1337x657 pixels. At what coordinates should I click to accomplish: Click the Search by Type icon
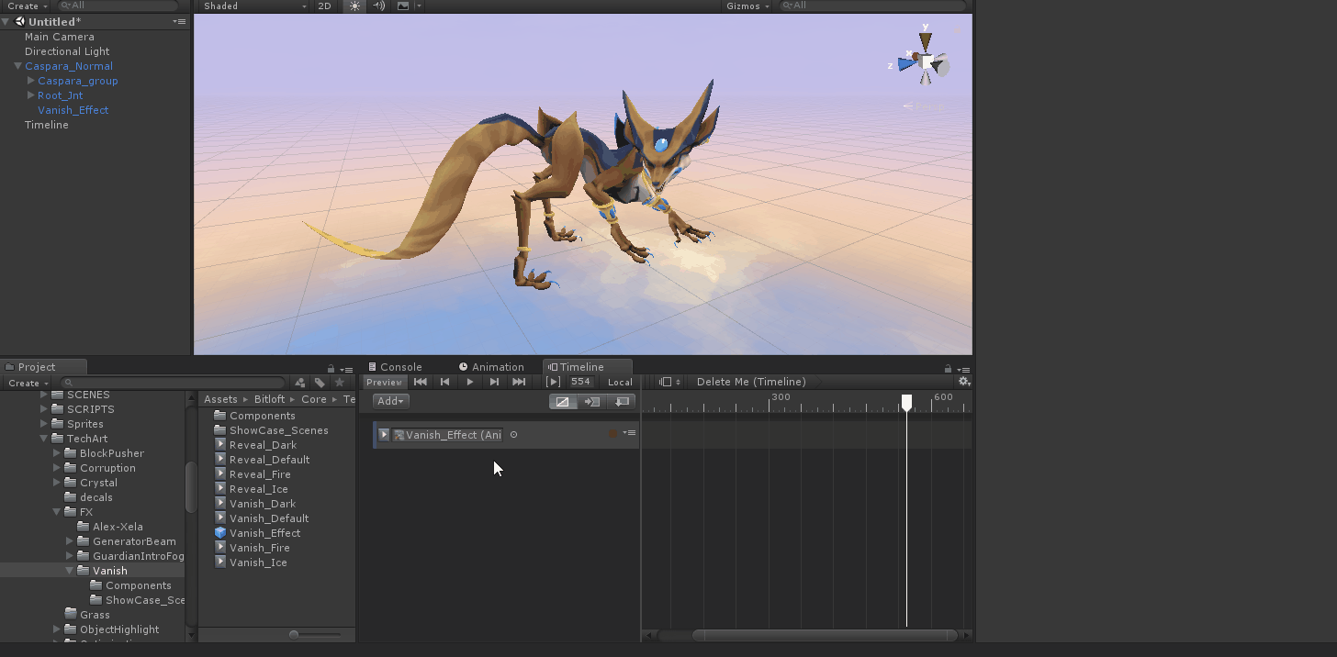[x=299, y=383]
